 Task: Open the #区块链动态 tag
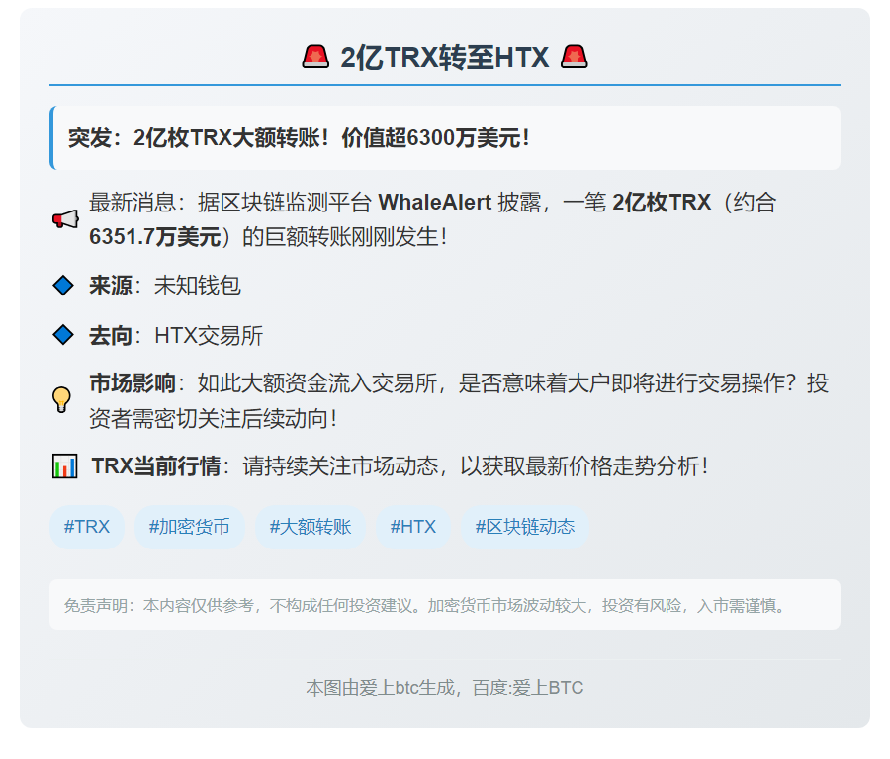point(525,527)
